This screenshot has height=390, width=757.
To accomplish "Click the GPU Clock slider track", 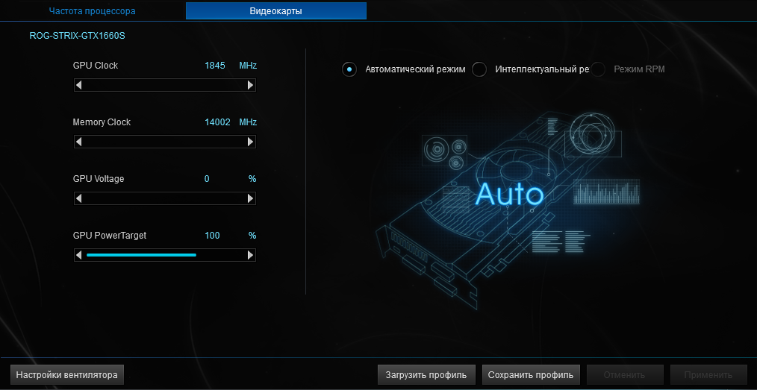I will pyautogui.click(x=165, y=85).
